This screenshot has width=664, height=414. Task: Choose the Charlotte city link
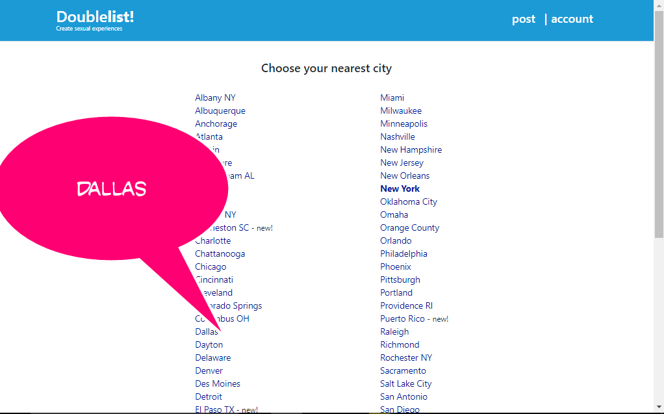(213, 240)
